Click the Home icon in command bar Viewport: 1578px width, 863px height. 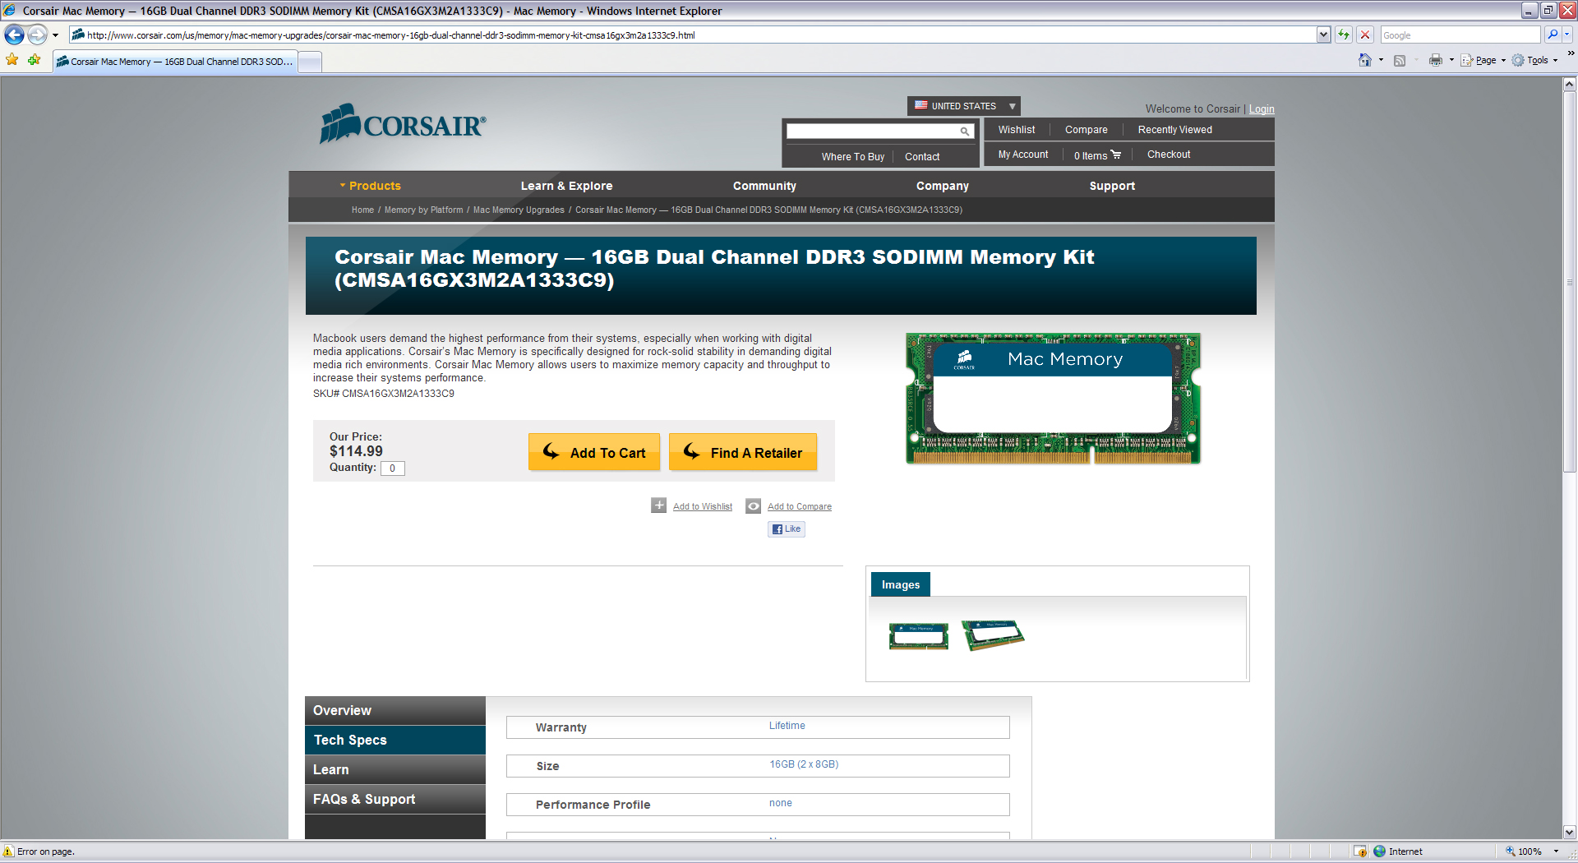coord(1365,60)
